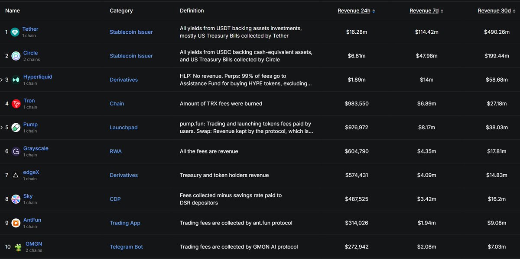Click 'Amount of TRX fees were burned'
Image resolution: width=520 pixels, height=259 pixels.
(221, 104)
